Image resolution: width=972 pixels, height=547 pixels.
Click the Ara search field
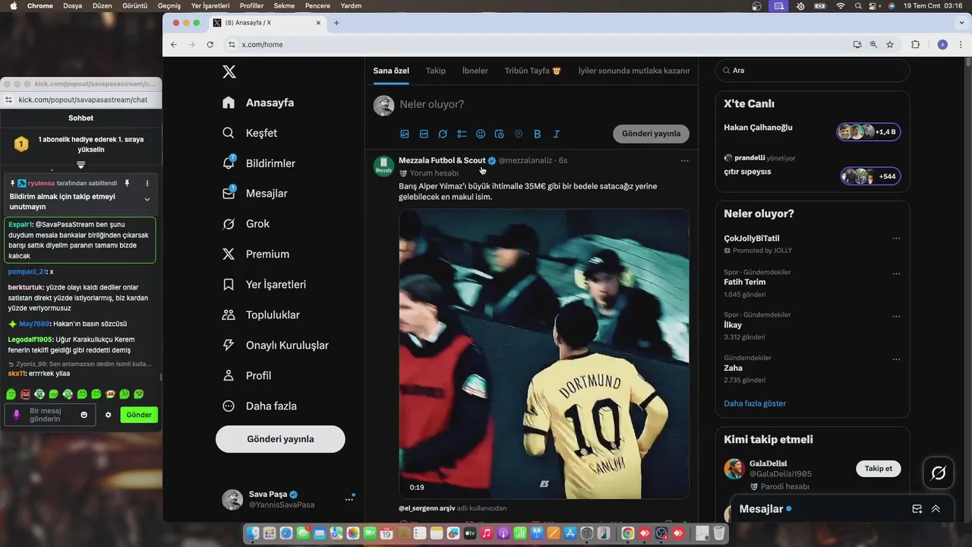(813, 71)
